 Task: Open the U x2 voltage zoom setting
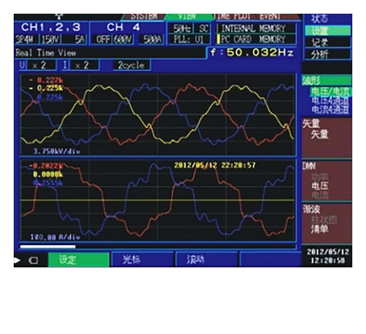pos(37,65)
